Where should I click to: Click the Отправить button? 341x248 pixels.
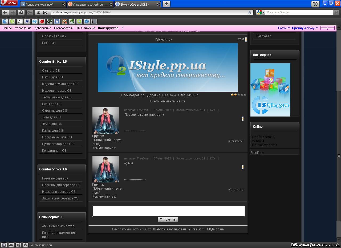point(168,219)
